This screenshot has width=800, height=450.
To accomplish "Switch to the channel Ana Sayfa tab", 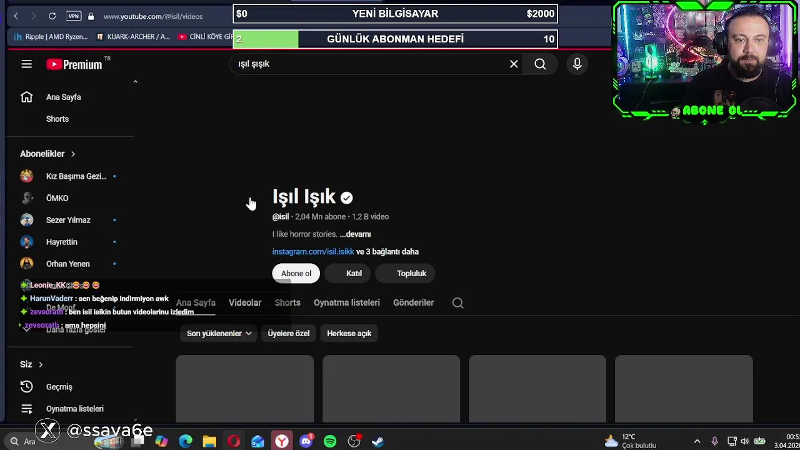I will pos(196,302).
